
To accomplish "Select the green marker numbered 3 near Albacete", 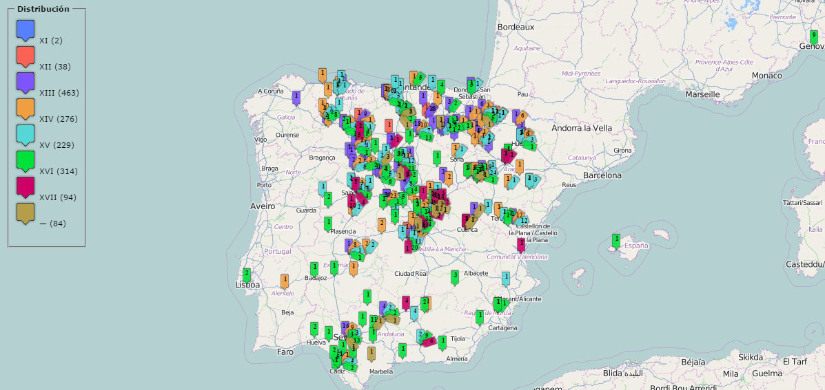I will click(x=455, y=276).
